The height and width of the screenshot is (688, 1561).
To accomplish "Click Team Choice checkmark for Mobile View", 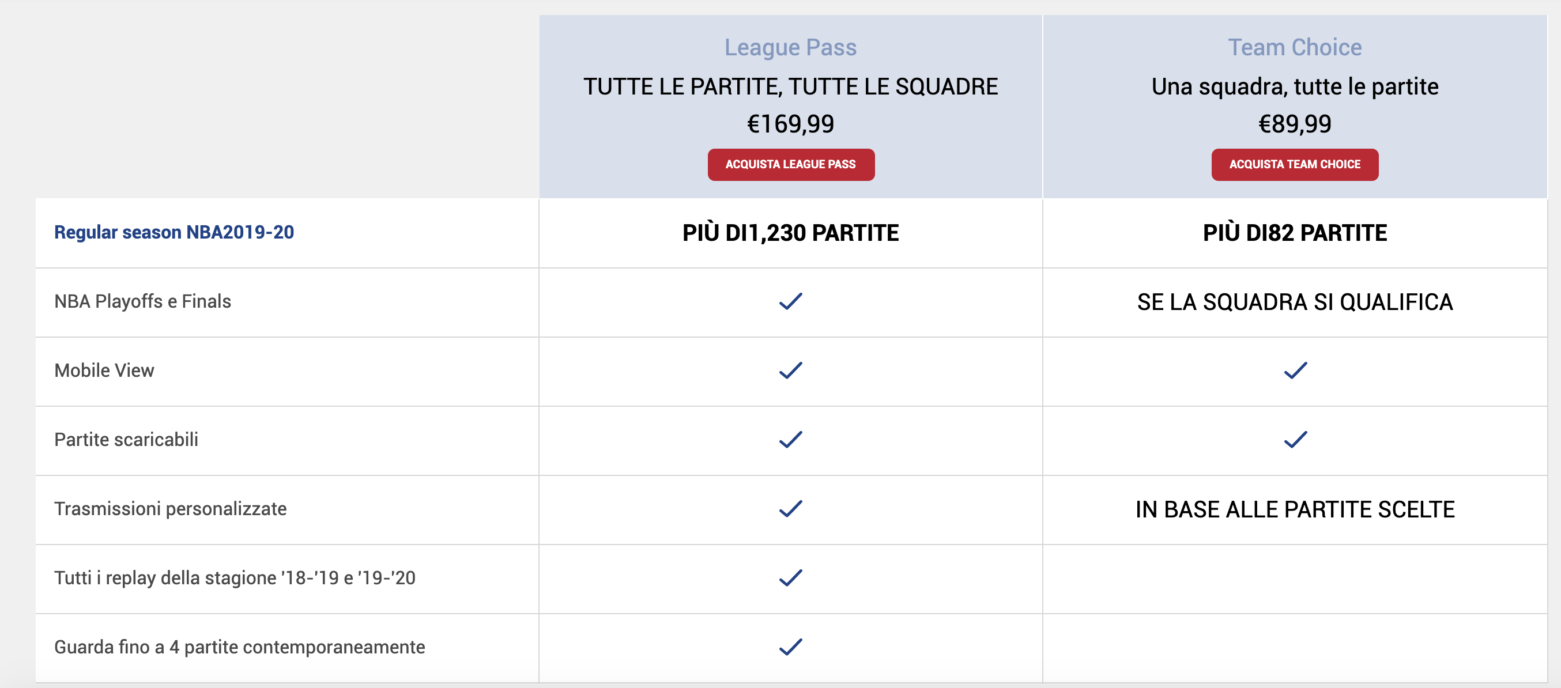I will click(1295, 371).
